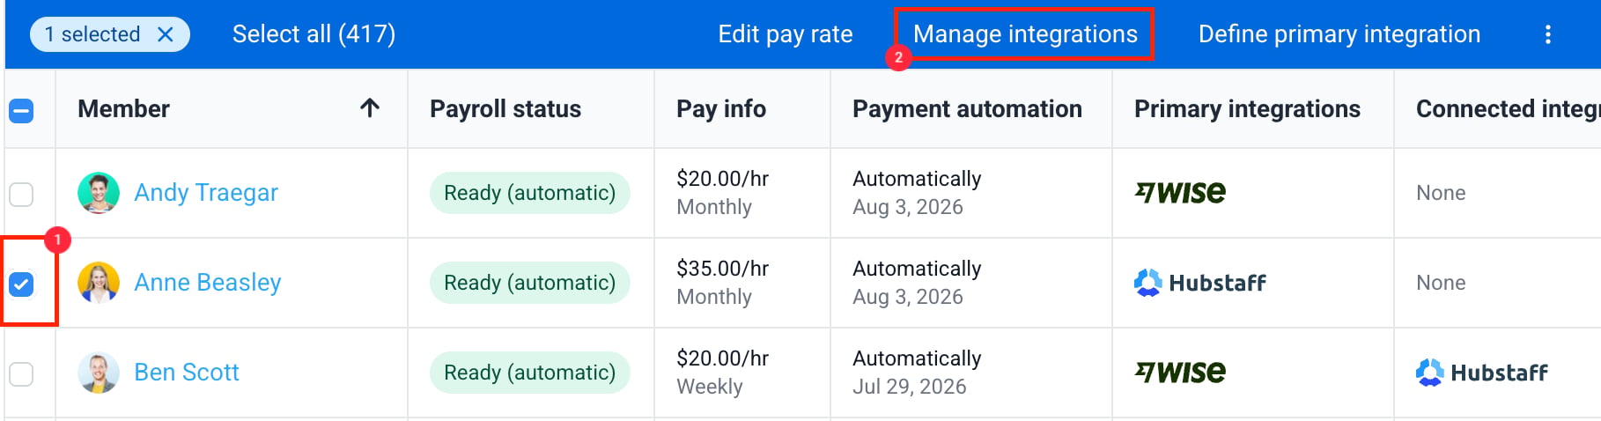Toggle the header select-all checkbox

21,111
